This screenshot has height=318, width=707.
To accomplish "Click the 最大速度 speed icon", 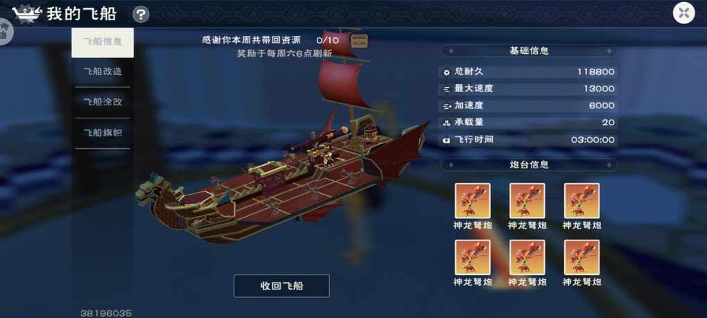I will click(x=446, y=89).
